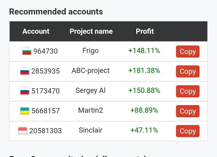Open account number 5668157
Viewport: 217px width, 157px height.
pyautogui.click(x=46, y=111)
